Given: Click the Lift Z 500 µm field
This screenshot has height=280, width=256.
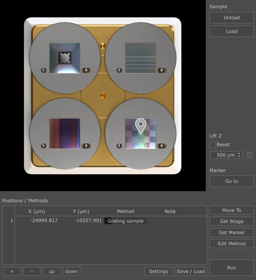Looking at the screenshot, I should coord(226,155).
